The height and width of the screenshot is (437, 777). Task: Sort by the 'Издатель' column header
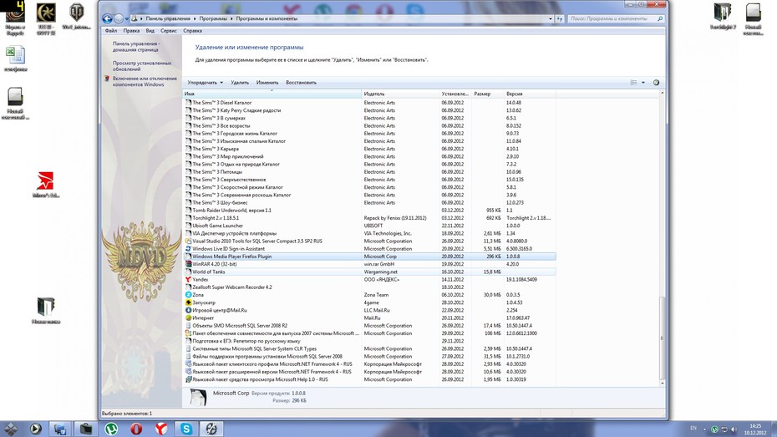pos(400,94)
